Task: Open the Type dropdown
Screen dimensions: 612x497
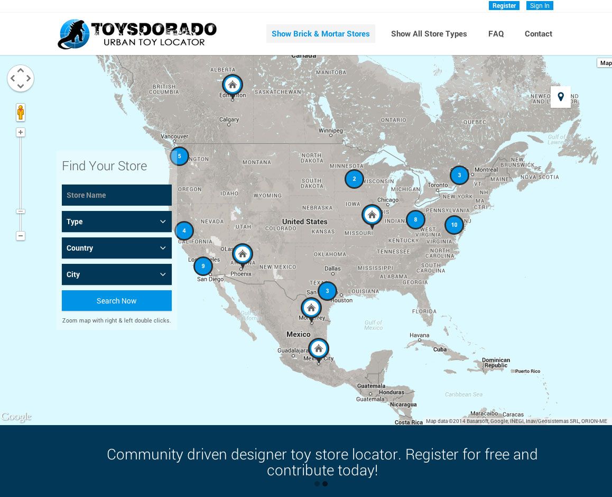Action: tap(117, 222)
